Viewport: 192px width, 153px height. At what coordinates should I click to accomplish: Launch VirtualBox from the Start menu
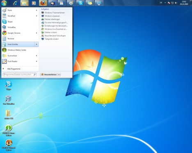pyautogui.click(x=20, y=27)
